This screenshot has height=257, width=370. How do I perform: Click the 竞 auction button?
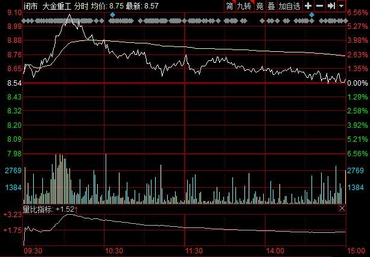260,6
